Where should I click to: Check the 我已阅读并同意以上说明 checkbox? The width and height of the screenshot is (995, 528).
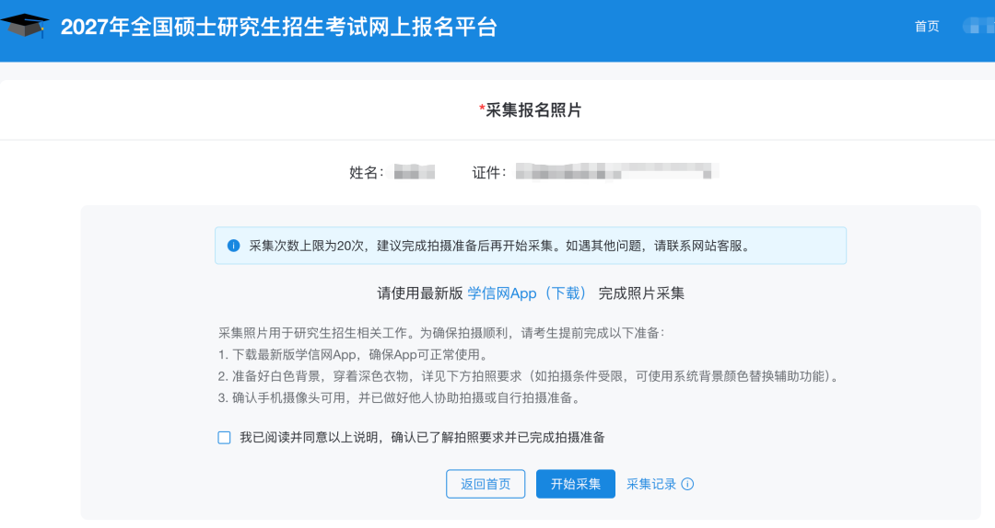coord(224,437)
